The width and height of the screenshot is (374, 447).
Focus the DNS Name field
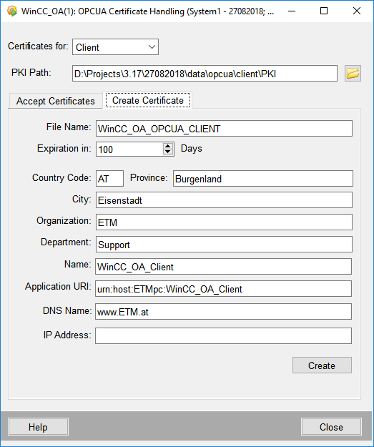pos(224,312)
